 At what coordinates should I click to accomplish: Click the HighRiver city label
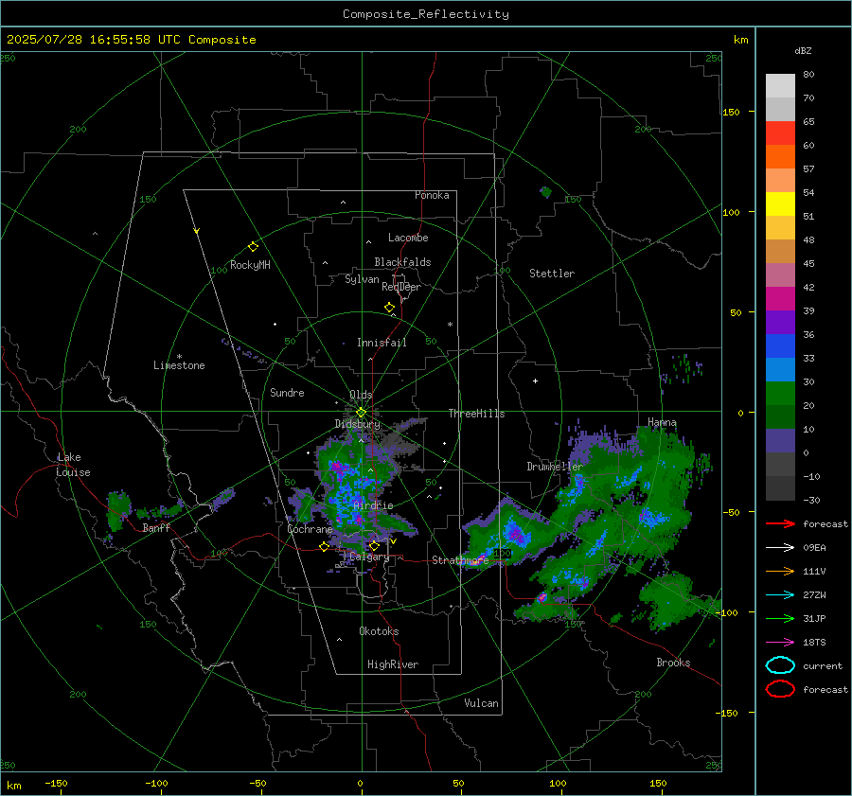(x=393, y=664)
